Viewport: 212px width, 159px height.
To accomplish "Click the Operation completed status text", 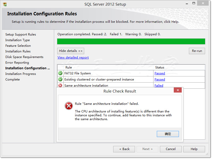I will [109, 34].
